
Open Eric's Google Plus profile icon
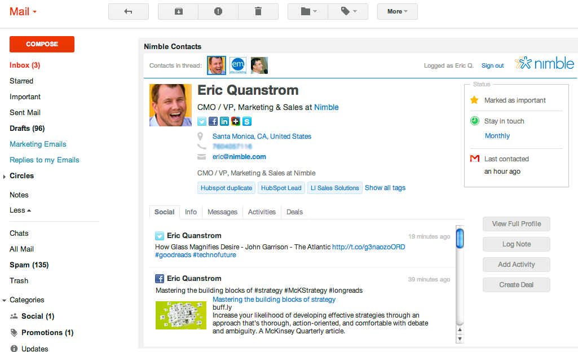tap(236, 121)
